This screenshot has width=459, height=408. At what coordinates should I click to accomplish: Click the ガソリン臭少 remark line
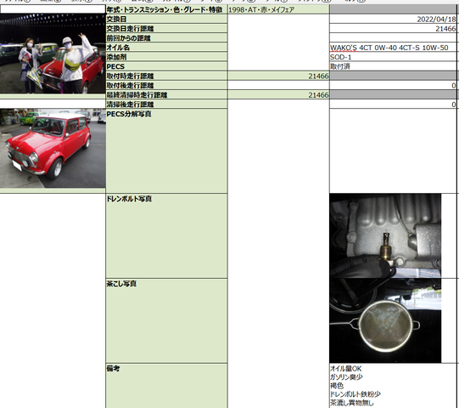click(x=346, y=377)
